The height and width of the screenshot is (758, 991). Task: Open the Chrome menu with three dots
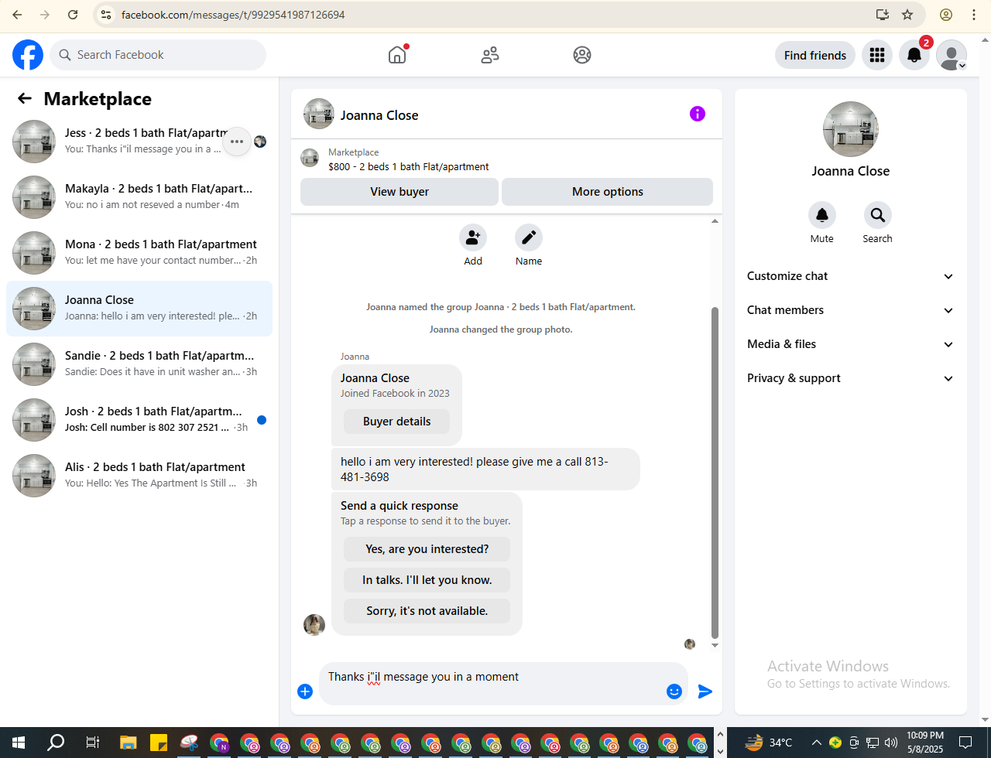coord(974,15)
